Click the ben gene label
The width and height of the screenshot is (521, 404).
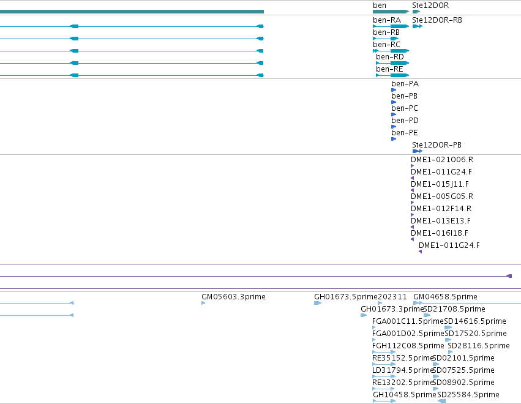(x=379, y=6)
